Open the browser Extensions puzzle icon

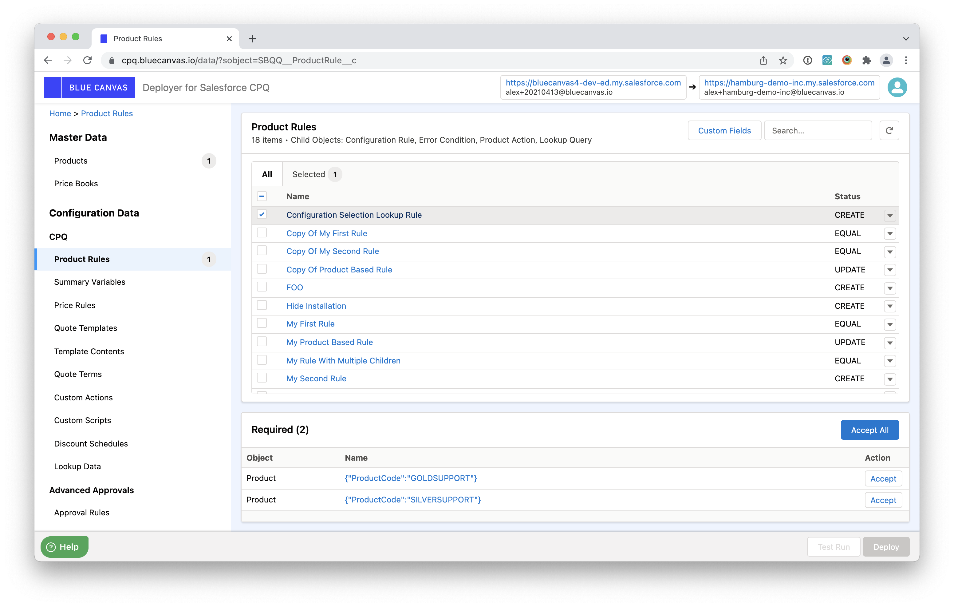coord(866,60)
